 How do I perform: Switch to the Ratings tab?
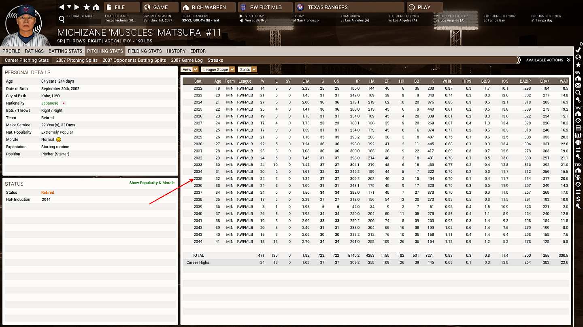pos(34,51)
